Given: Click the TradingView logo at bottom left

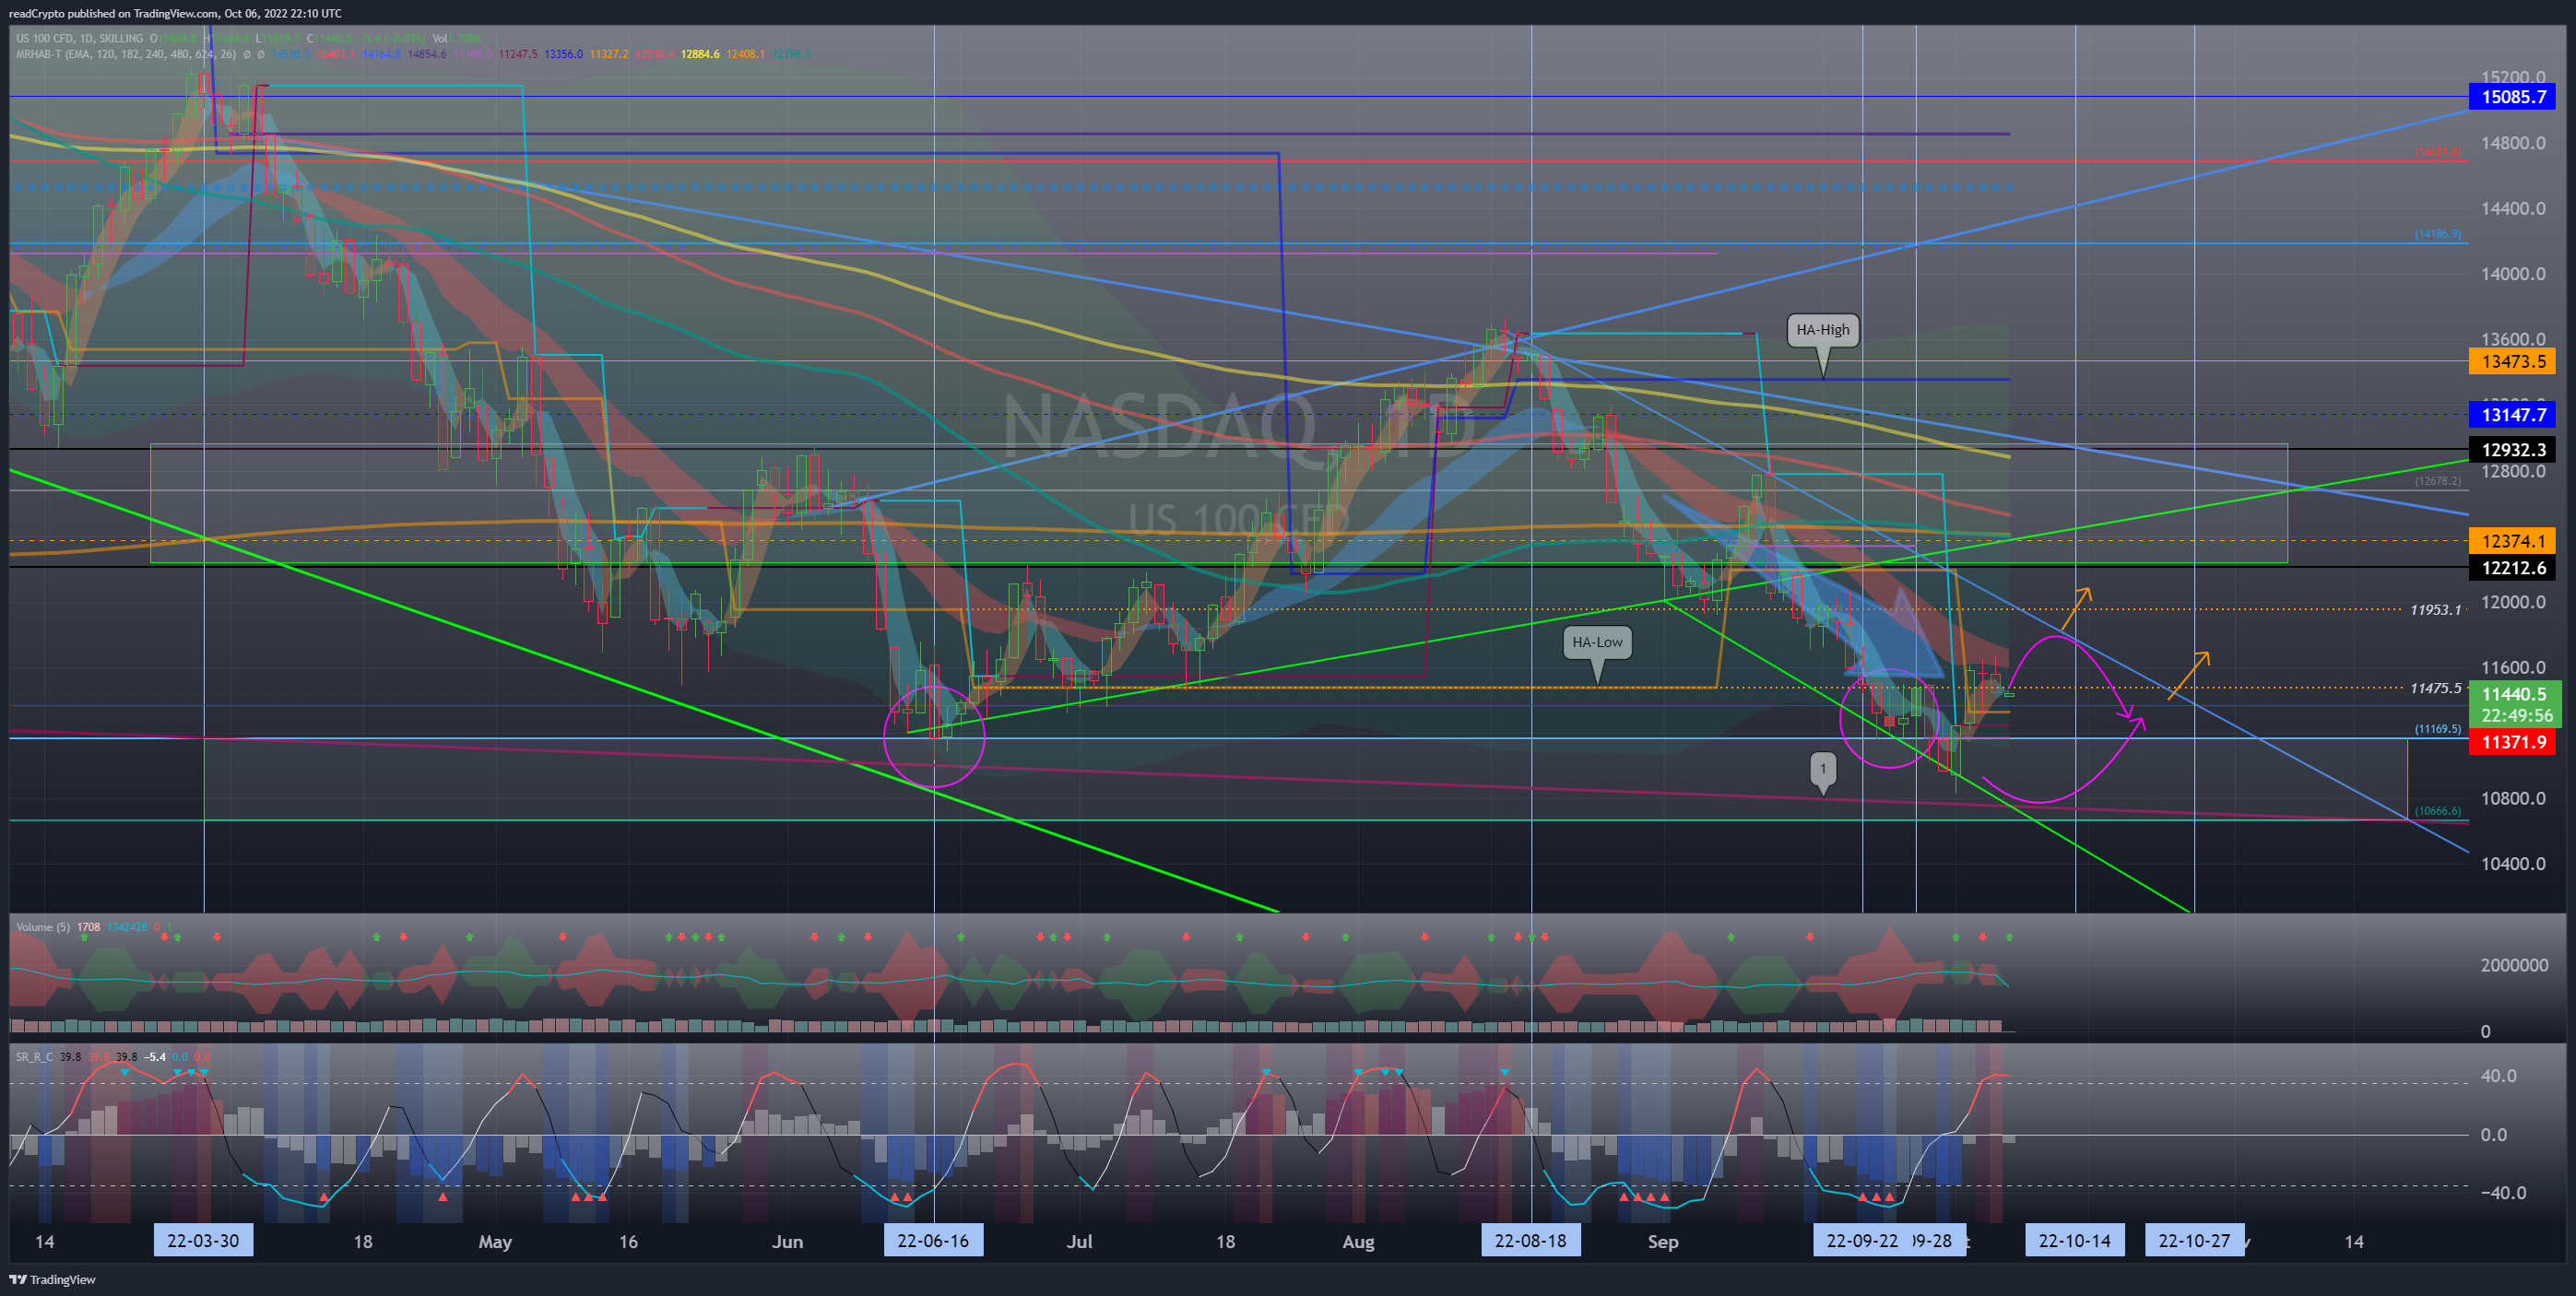Looking at the screenshot, I should [52, 1279].
